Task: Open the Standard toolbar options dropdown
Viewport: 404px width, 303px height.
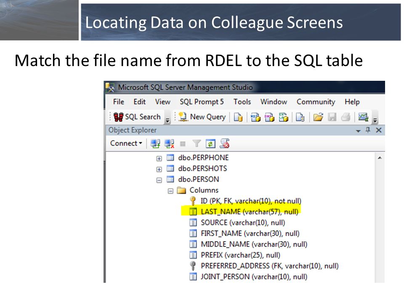Action: 375,120
